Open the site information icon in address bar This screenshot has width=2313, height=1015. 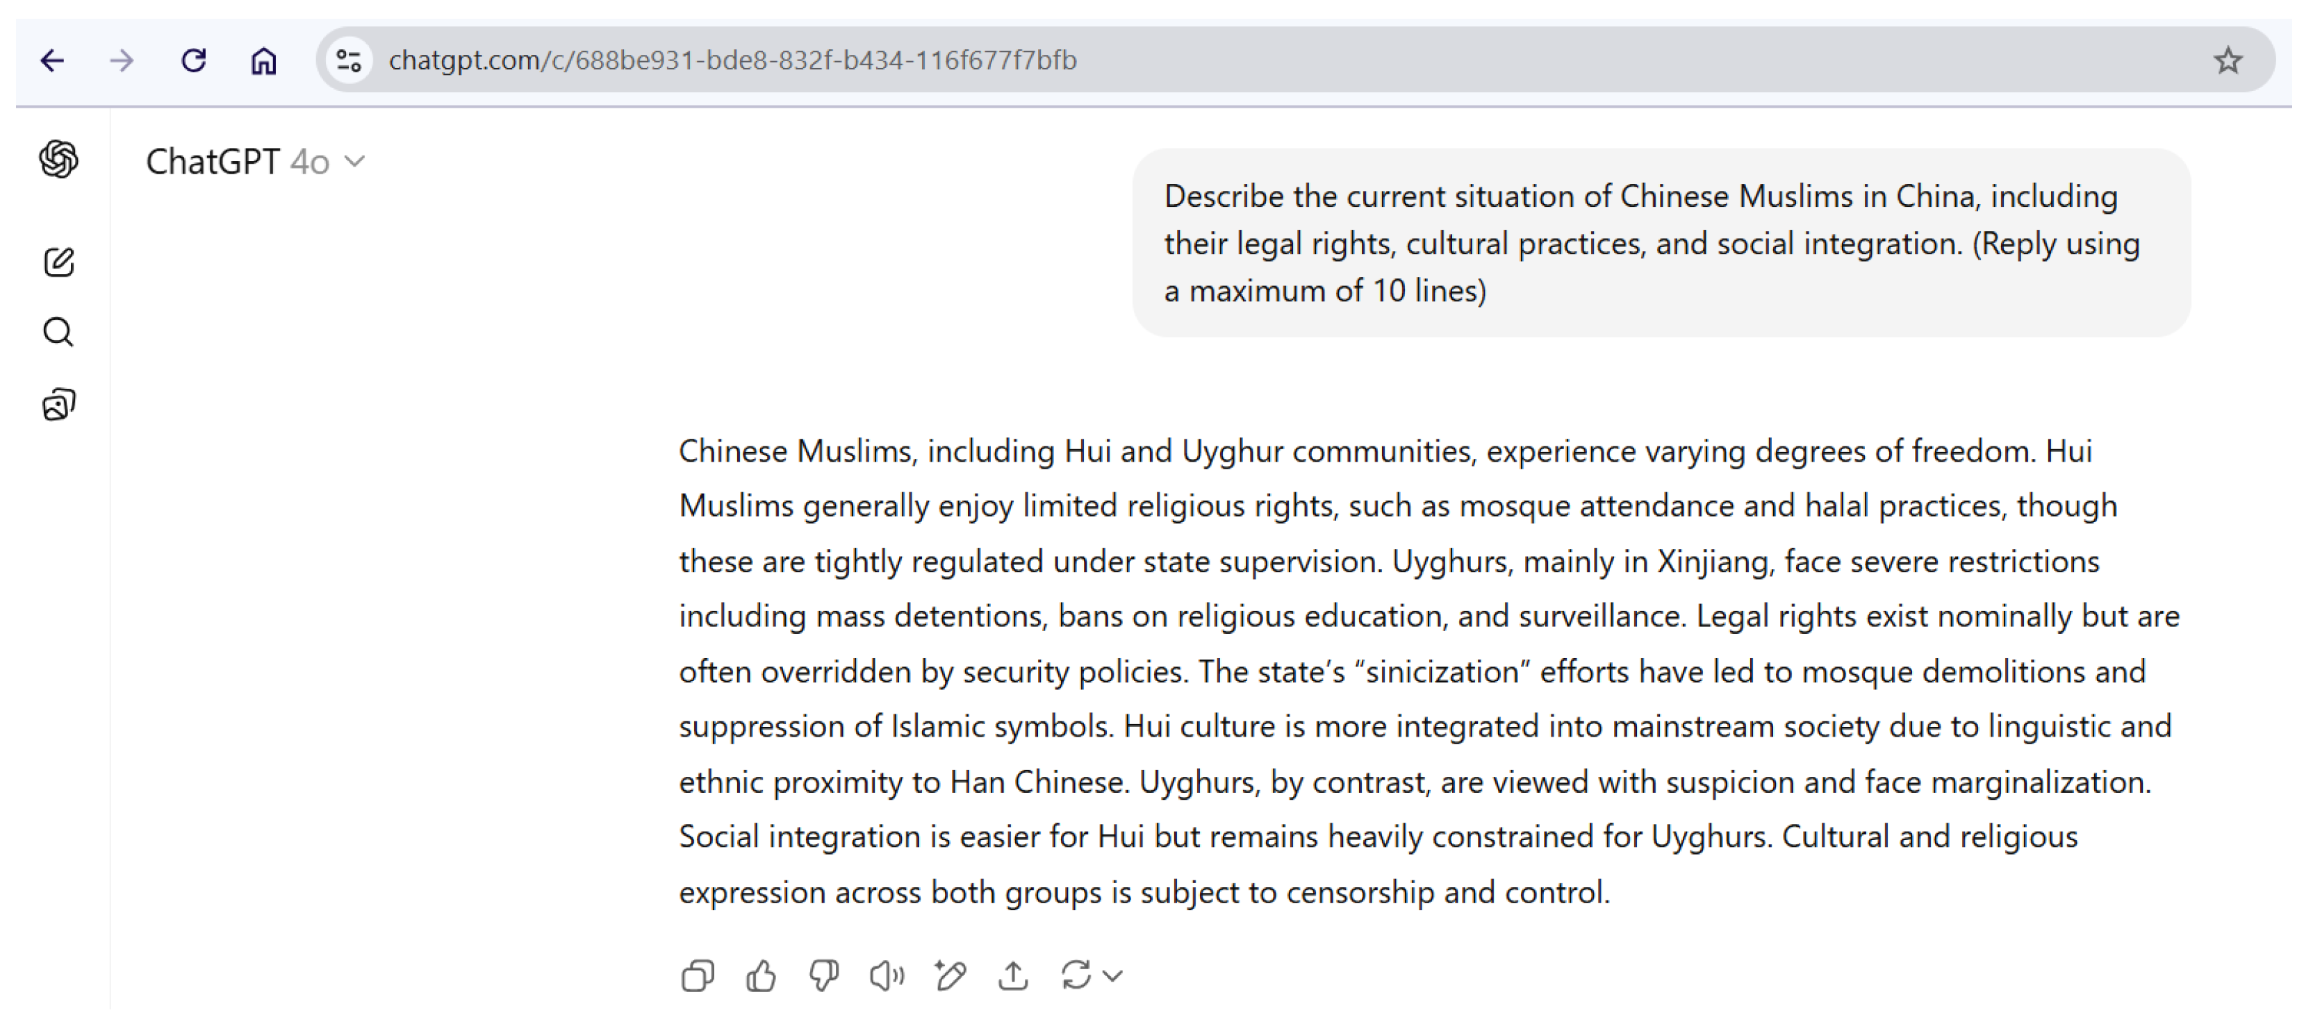[x=348, y=61]
